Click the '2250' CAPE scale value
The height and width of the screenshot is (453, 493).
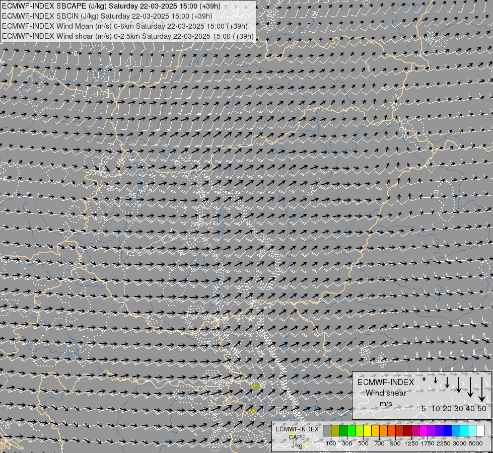[x=444, y=443]
